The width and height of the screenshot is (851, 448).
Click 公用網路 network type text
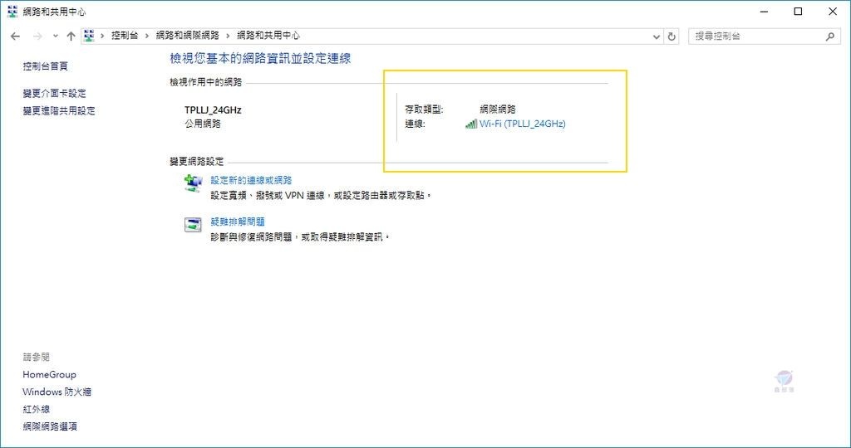click(x=203, y=124)
